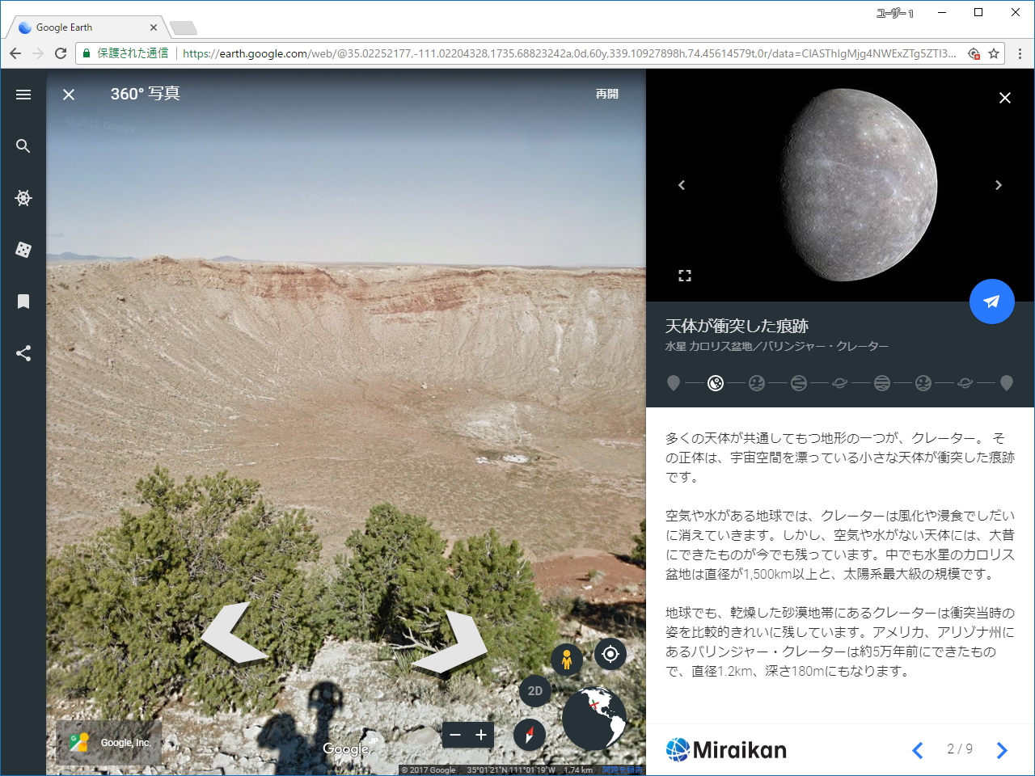Image resolution: width=1035 pixels, height=776 pixels.
Task: Expand the Mercury image to fullscreen
Action: [x=685, y=276]
